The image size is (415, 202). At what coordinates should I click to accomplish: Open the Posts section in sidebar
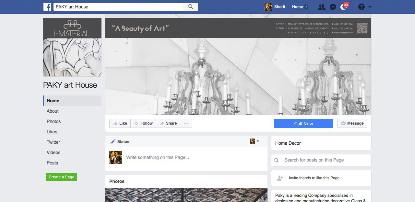tap(52, 163)
